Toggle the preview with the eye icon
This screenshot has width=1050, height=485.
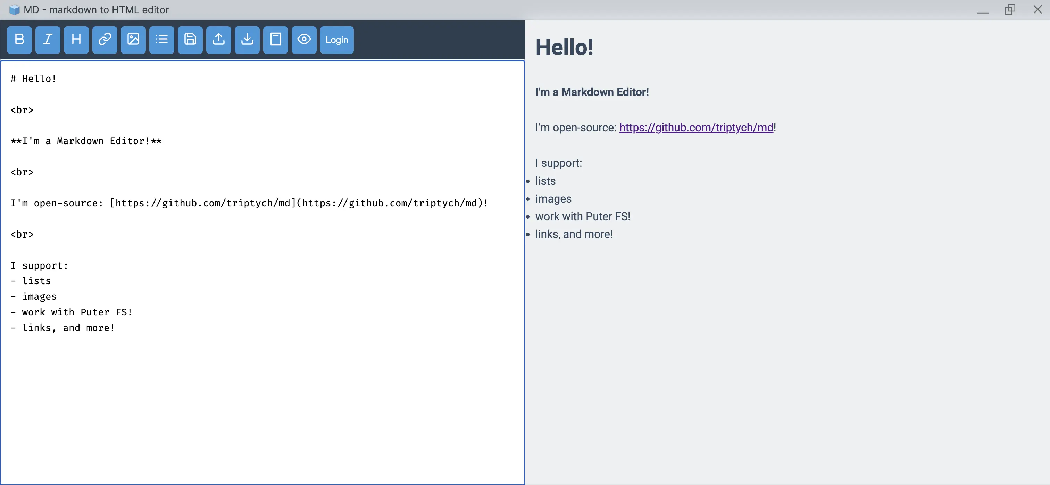[x=304, y=40]
